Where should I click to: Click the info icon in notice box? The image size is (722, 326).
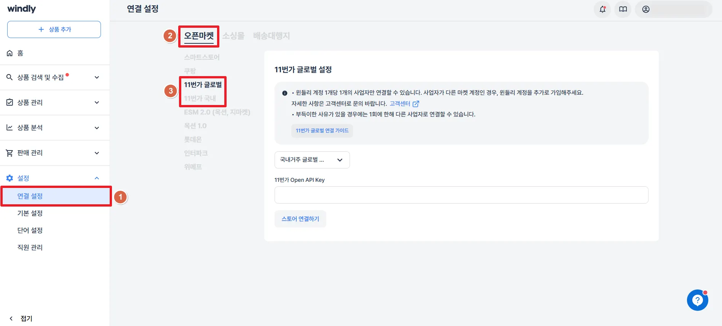(x=285, y=93)
